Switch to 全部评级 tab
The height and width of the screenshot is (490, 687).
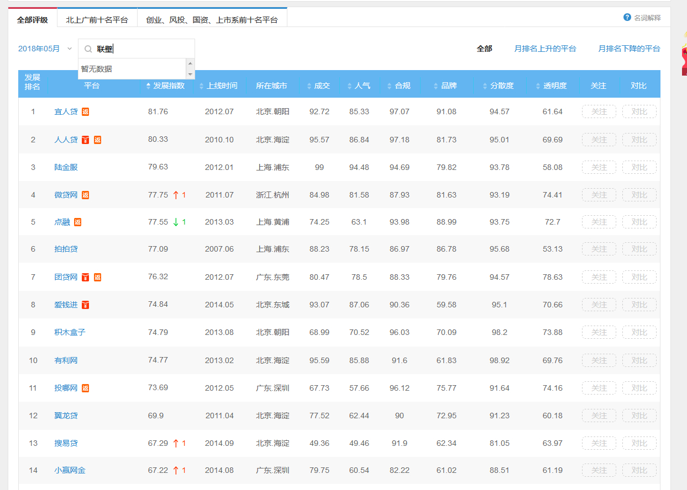click(33, 20)
